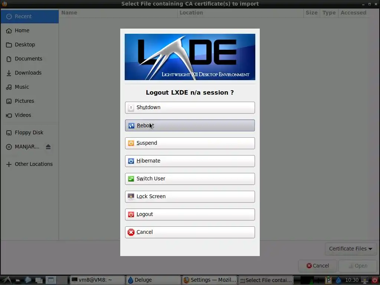Open the file manager launcher in the taskbar
Viewport: 380px width, 285px height.
tap(18, 280)
